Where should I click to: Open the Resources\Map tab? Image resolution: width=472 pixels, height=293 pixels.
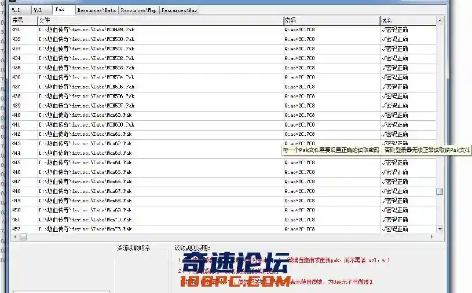pos(138,10)
